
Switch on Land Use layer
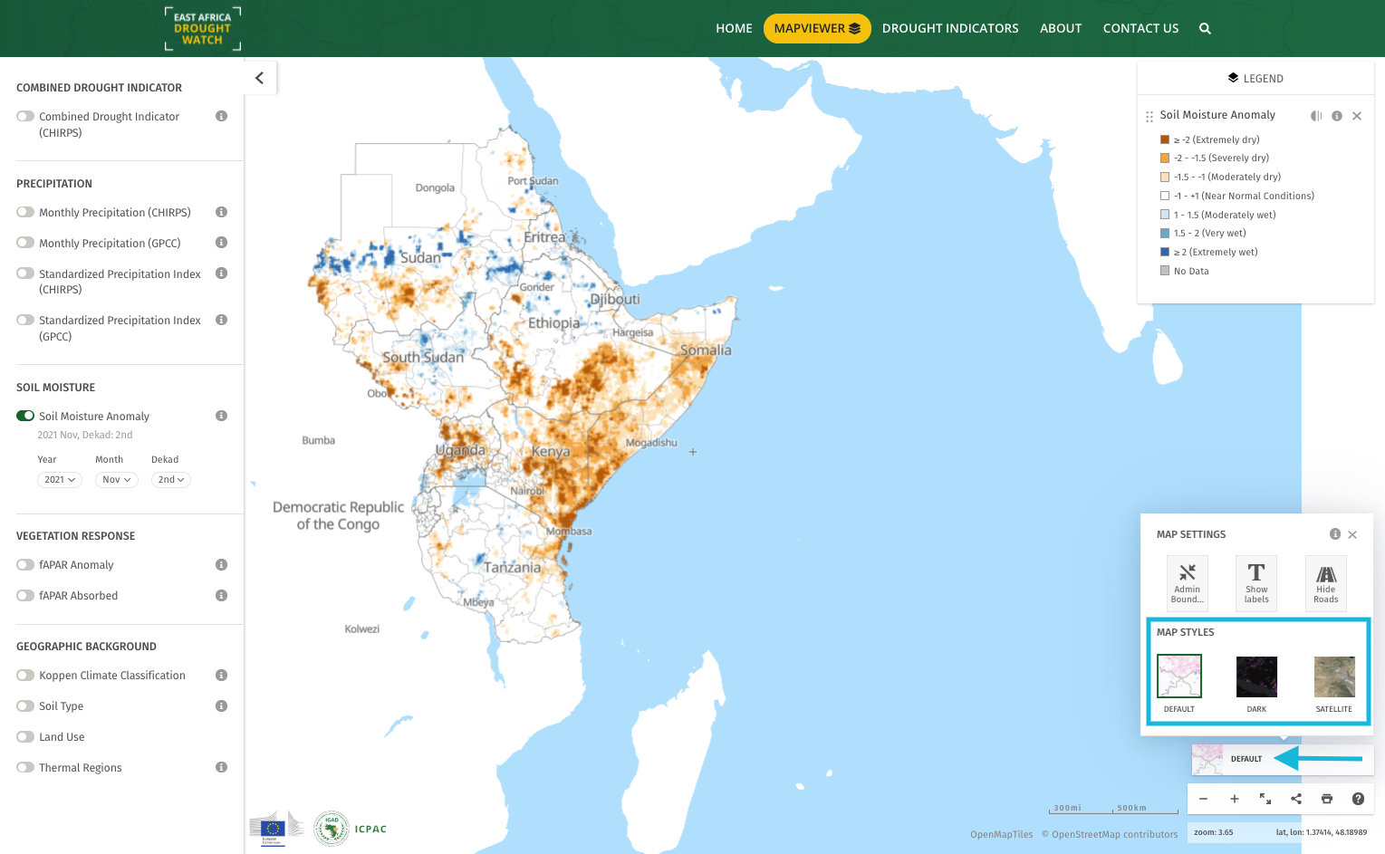pos(25,736)
